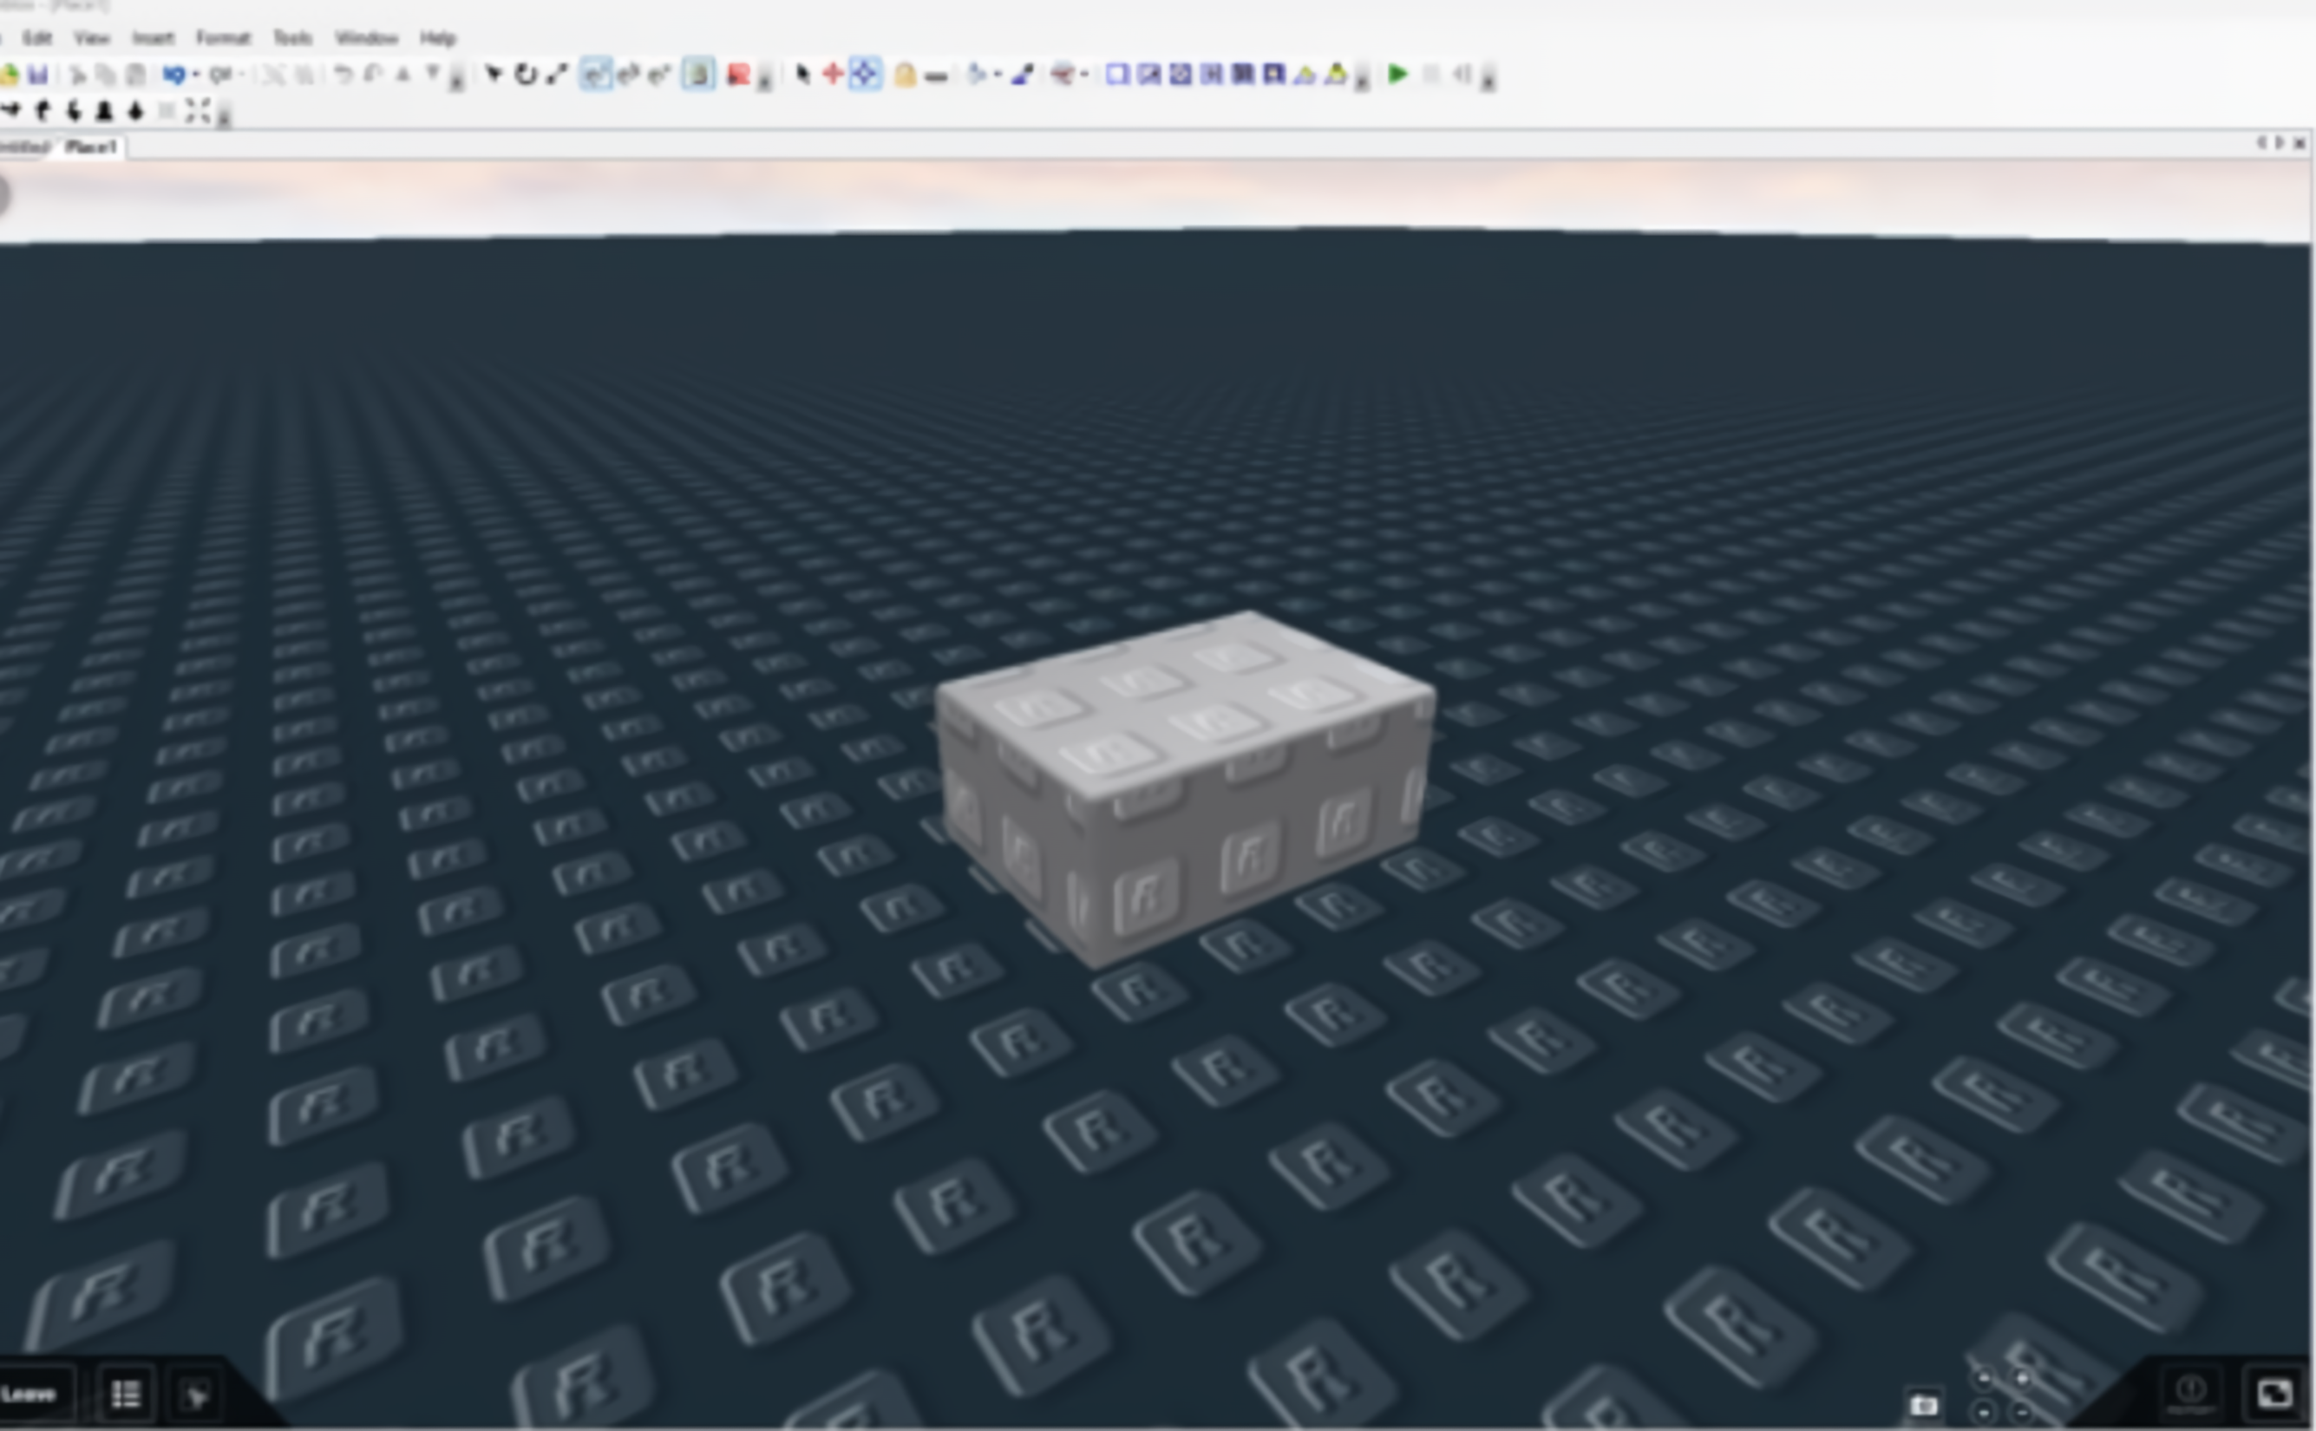Open the Help menu

438,38
